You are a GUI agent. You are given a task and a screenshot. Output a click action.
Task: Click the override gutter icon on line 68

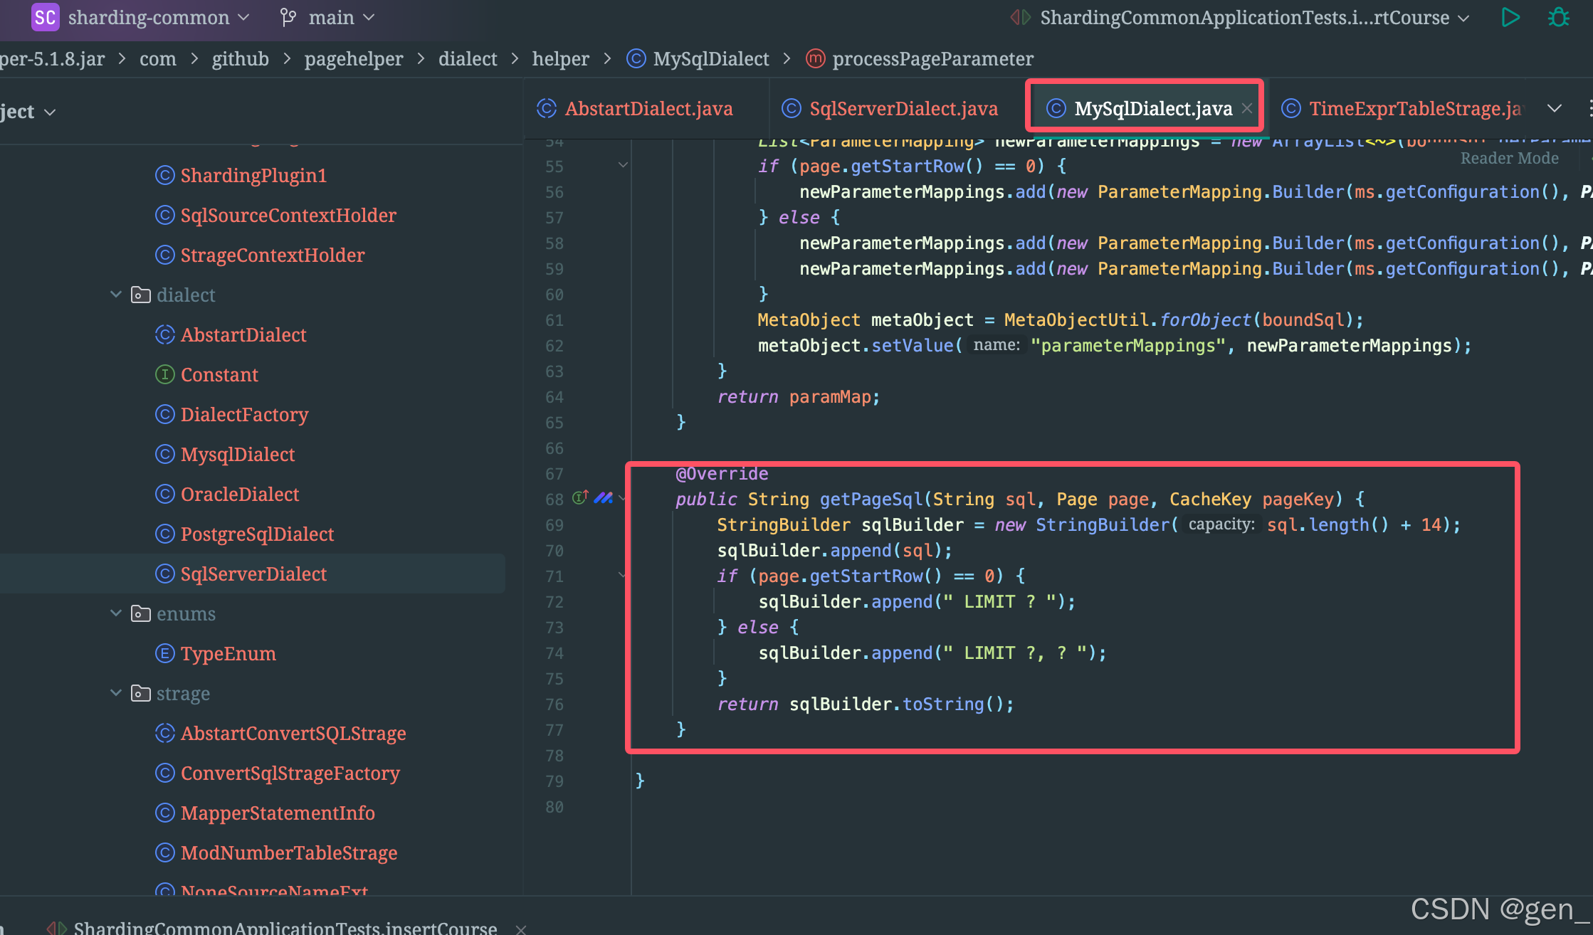click(580, 497)
